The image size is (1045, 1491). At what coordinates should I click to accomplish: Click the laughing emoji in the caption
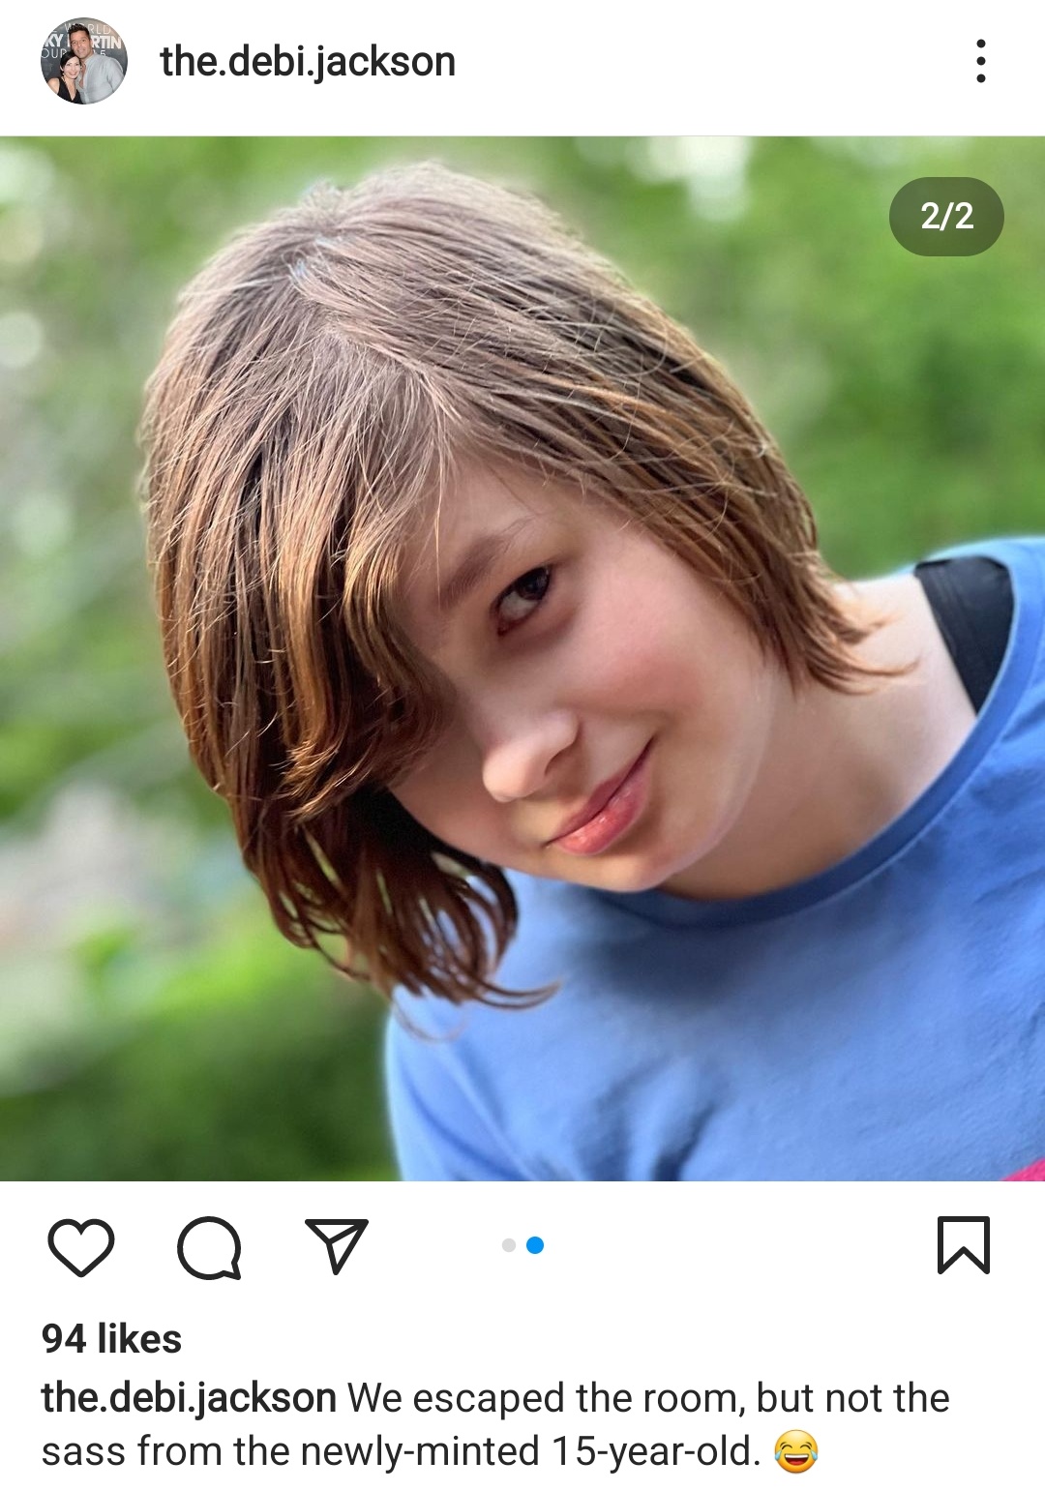click(x=796, y=1452)
